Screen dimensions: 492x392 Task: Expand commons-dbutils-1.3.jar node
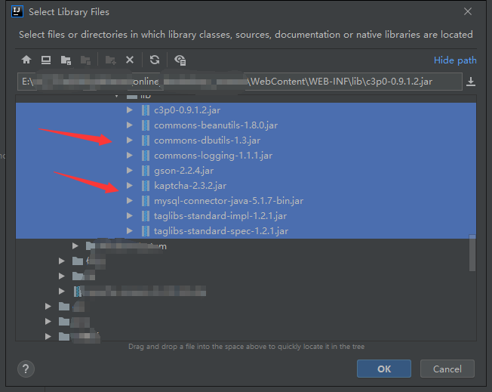click(129, 140)
